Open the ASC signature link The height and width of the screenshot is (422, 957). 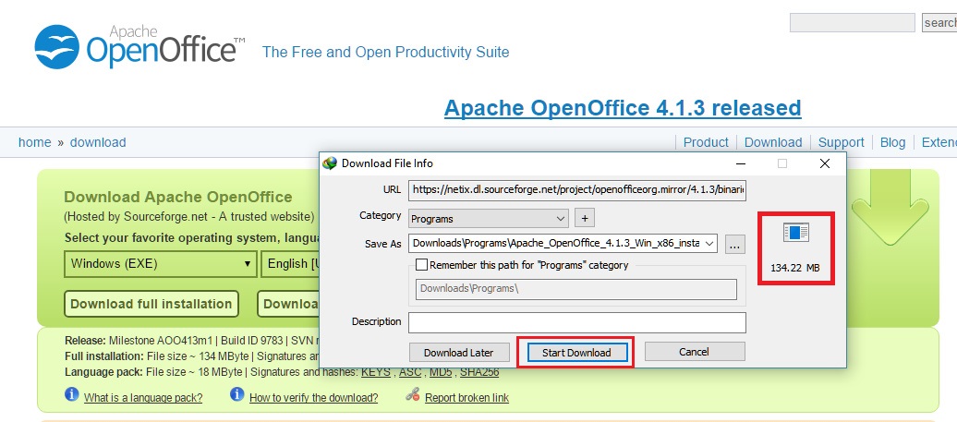(x=410, y=371)
